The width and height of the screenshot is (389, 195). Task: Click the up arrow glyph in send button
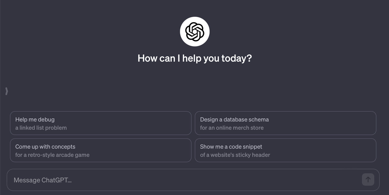(368, 180)
